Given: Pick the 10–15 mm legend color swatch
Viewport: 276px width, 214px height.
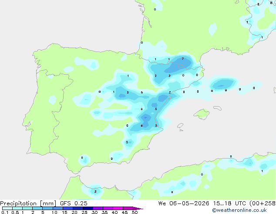Looking at the screenshot, I should click(57, 208).
